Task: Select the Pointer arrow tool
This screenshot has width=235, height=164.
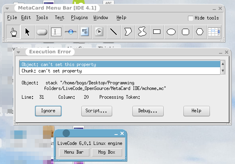Action: click(28, 32)
